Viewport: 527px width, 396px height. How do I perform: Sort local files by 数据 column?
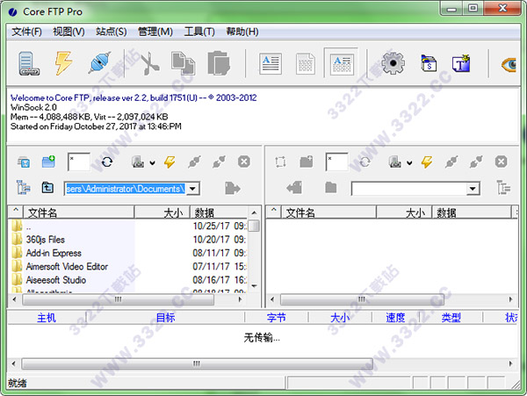pos(219,212)
